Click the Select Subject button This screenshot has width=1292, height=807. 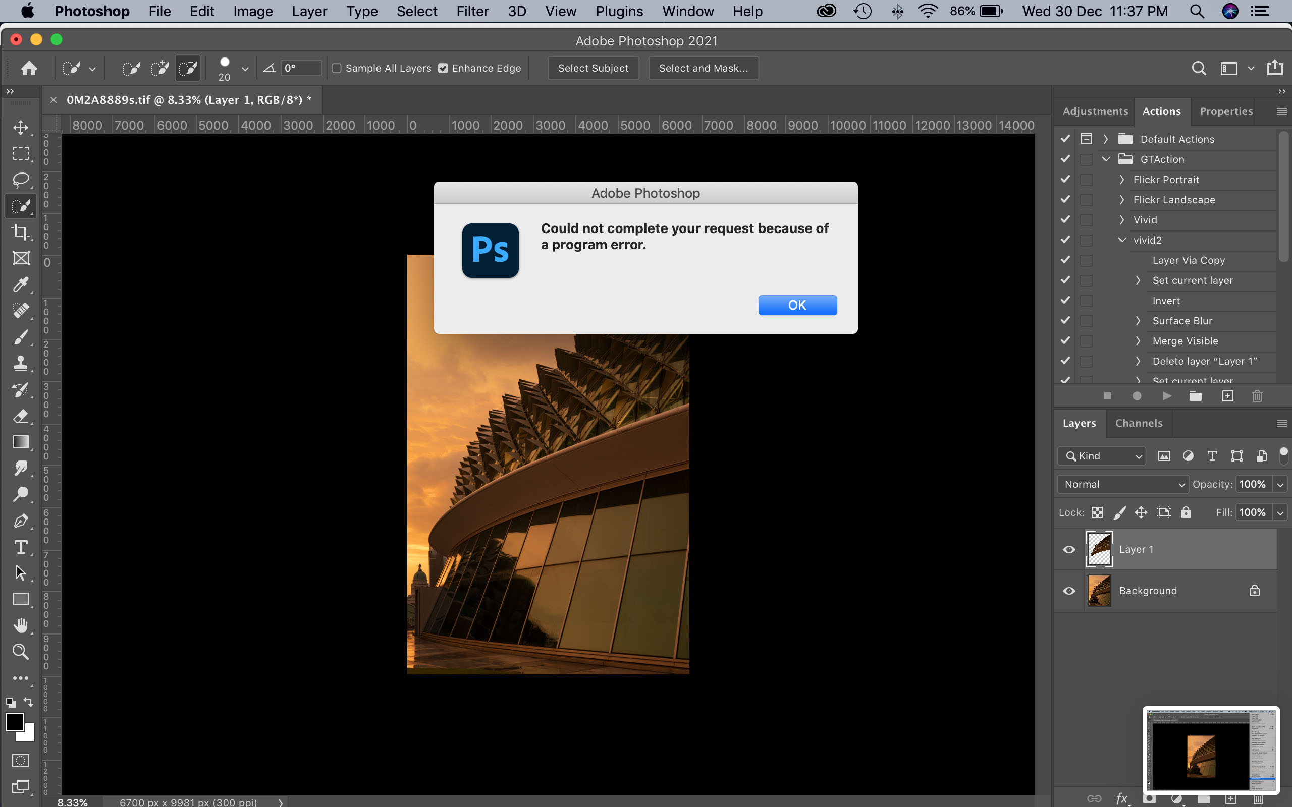593,68
